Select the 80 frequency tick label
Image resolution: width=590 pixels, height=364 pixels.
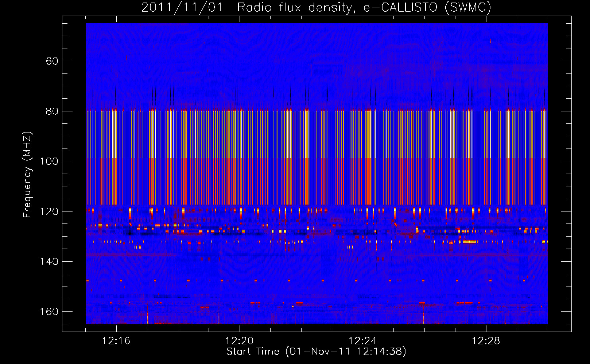(x=52, y=111)
